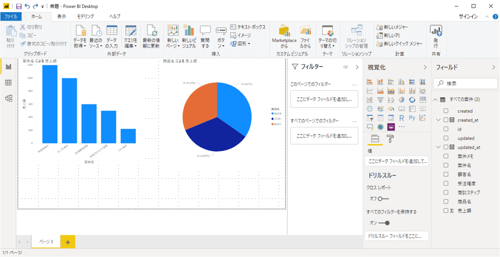Select the slicer visual
500x257 pixels.
(370, 118)
